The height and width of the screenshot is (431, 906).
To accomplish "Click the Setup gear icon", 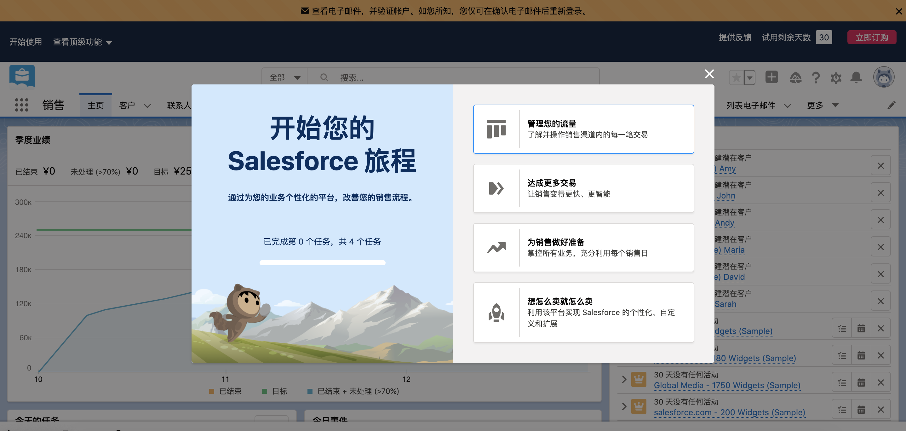I will (x=836, y=78).
